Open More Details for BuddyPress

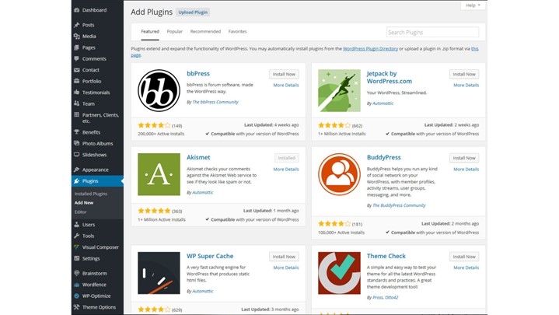point(466,169)
